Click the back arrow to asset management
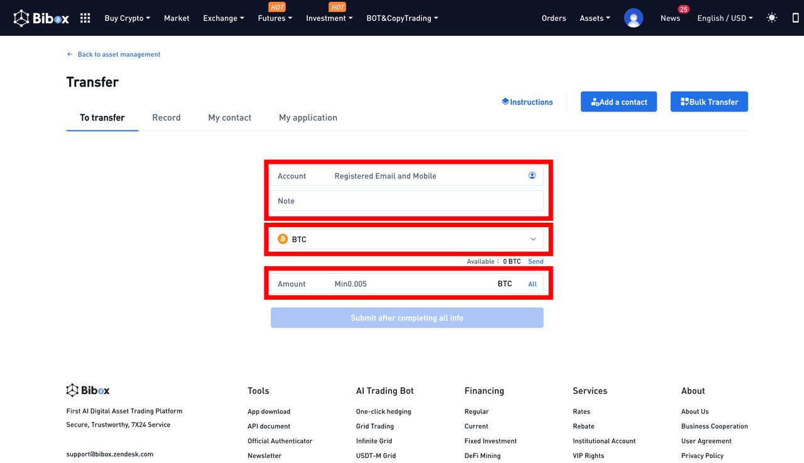This screenshot has width=804, height=463. pos(70,55)
